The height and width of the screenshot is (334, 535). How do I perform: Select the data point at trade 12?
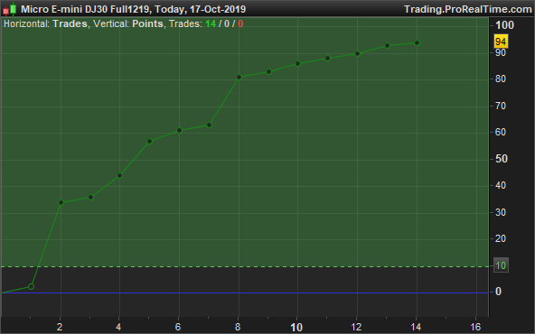coord(357,53)
